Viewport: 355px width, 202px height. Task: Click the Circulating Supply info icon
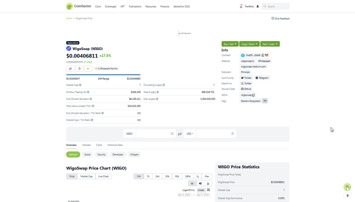click(x=164, y=85)
